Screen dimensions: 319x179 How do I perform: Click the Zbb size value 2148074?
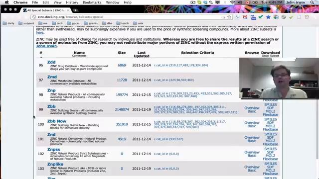pos(122,109)
